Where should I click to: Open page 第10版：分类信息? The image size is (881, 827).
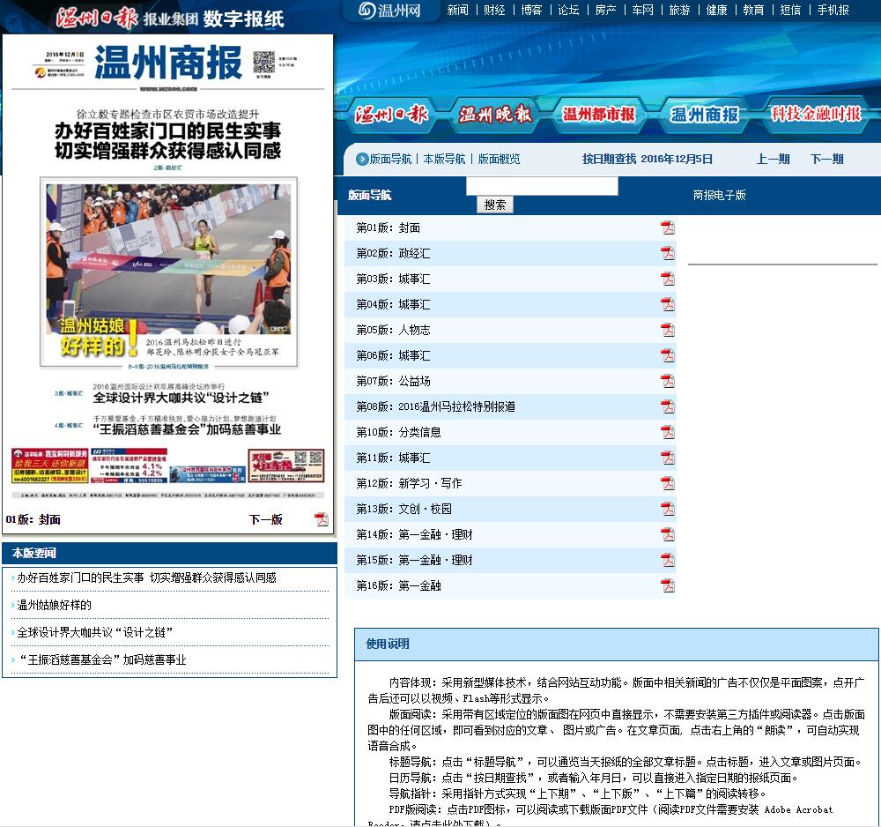(398, 432)
